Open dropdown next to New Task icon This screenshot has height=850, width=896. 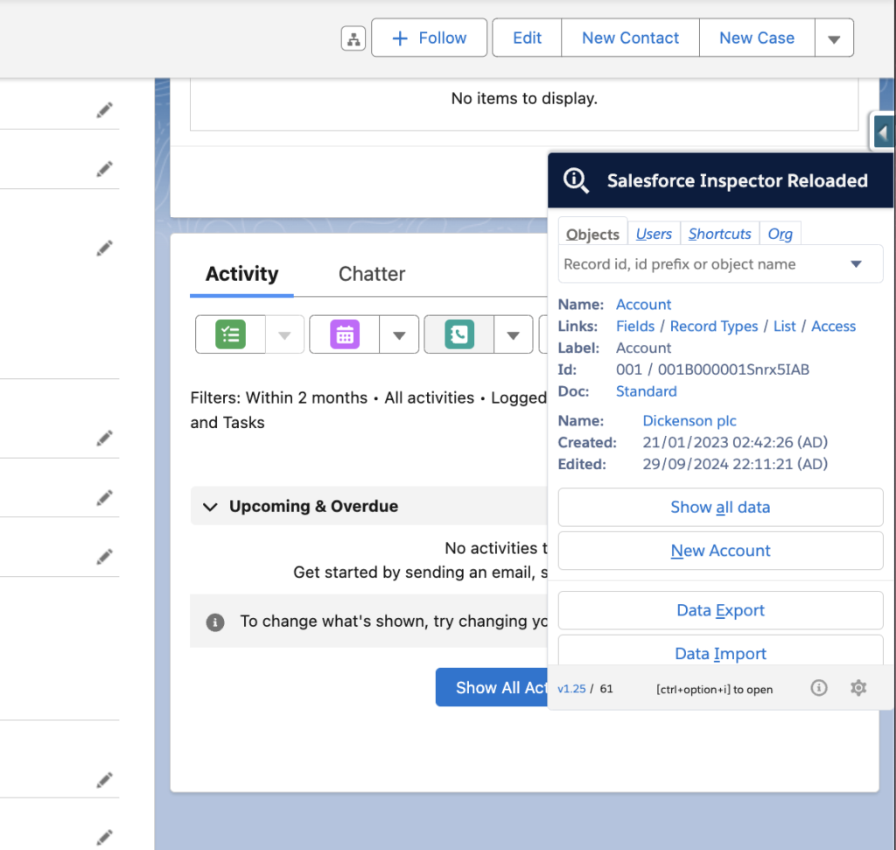pyautogui.click(x=284, y=335)
